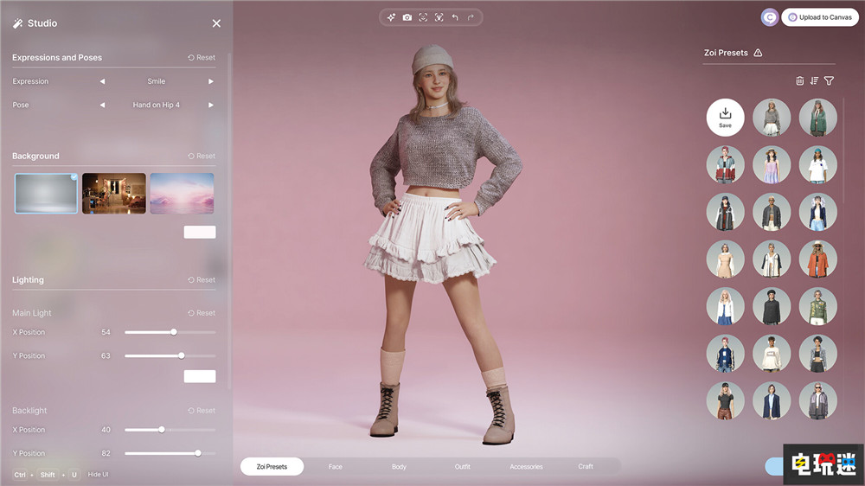Click Main Light X Position slider handle

[174, 332]
